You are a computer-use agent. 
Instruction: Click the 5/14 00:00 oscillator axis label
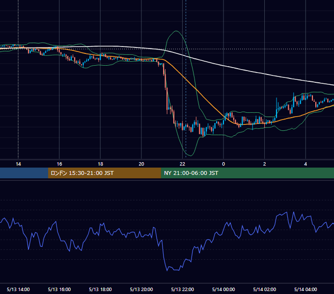pyautogui.click(x=223, y=289)
